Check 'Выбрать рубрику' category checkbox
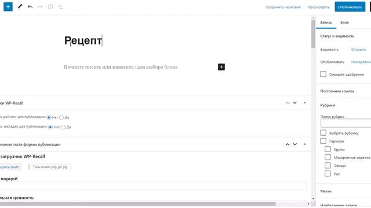Viewport: 371px width, 208px height. click(x=323, y=133)
